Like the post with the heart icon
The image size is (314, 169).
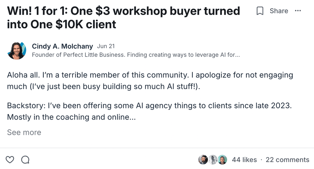pos(10,159)
